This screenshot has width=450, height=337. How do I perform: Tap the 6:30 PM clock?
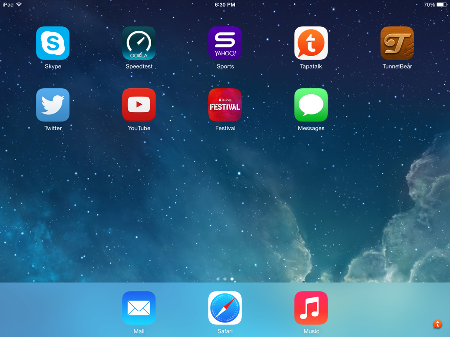tap(225, 4)
